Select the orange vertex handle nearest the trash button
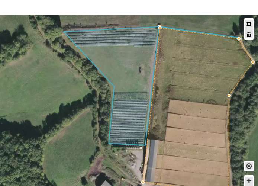This screenshot has height=186, width=258. (x=239, y=39)
